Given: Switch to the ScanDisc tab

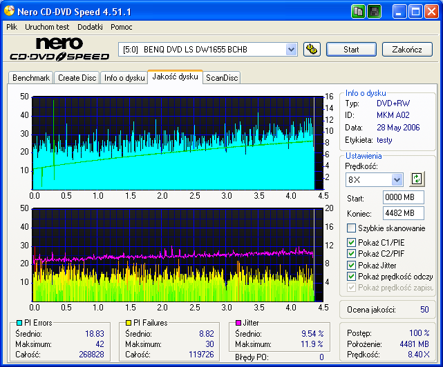Looking at the screenshot, I should tap(222, 78).
